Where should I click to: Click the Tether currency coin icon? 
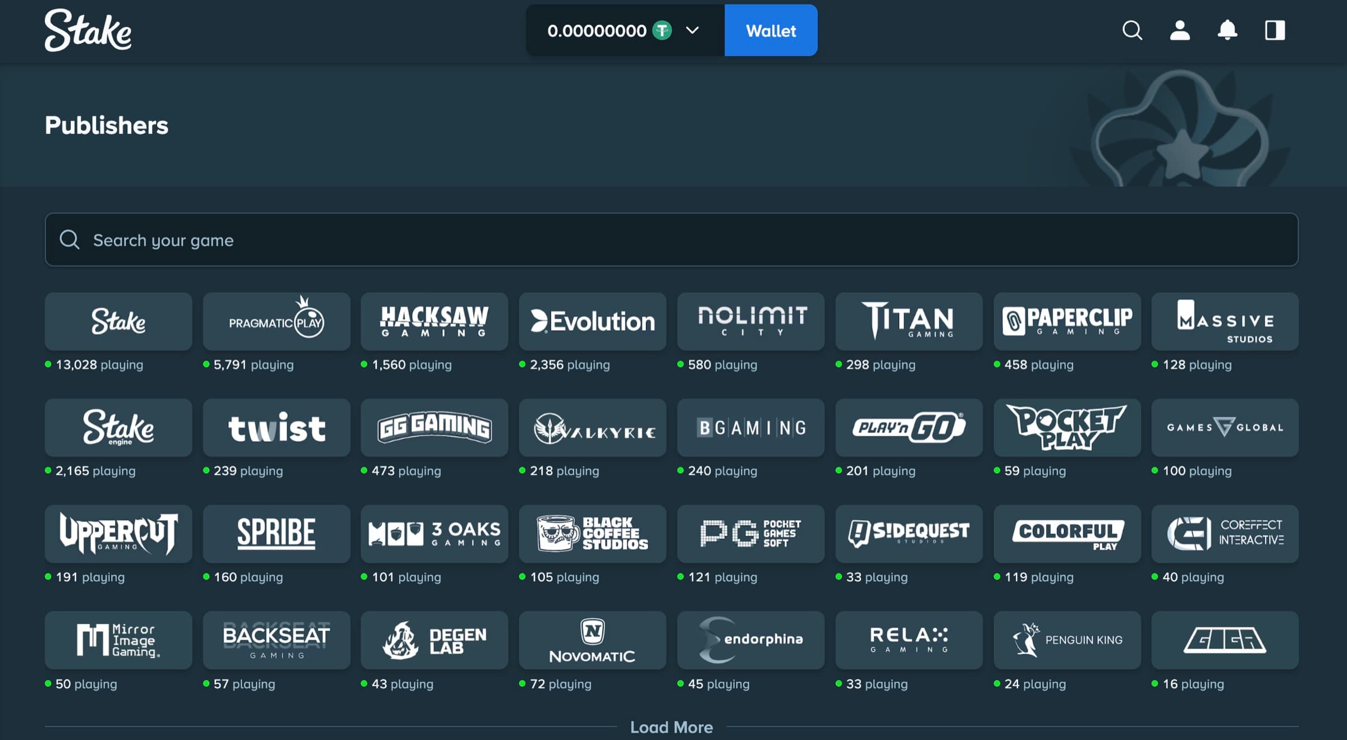click(662, 30)
